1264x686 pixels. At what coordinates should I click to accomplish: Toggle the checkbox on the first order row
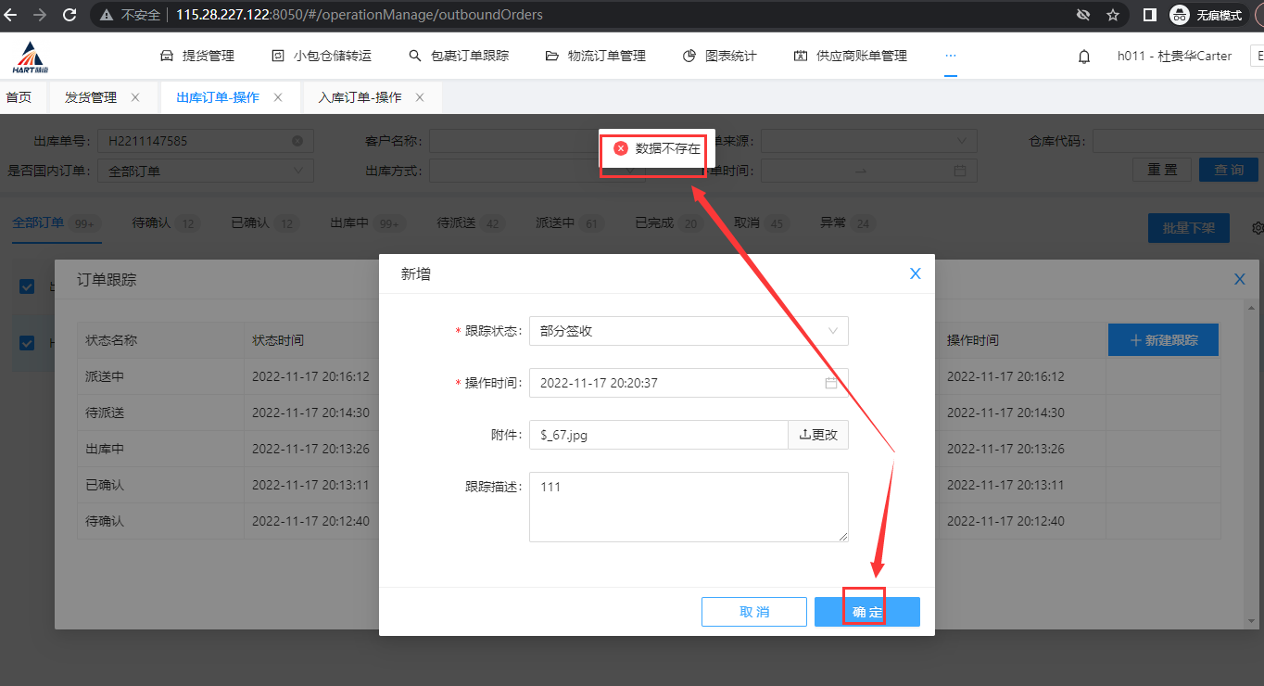click(27, 343)
